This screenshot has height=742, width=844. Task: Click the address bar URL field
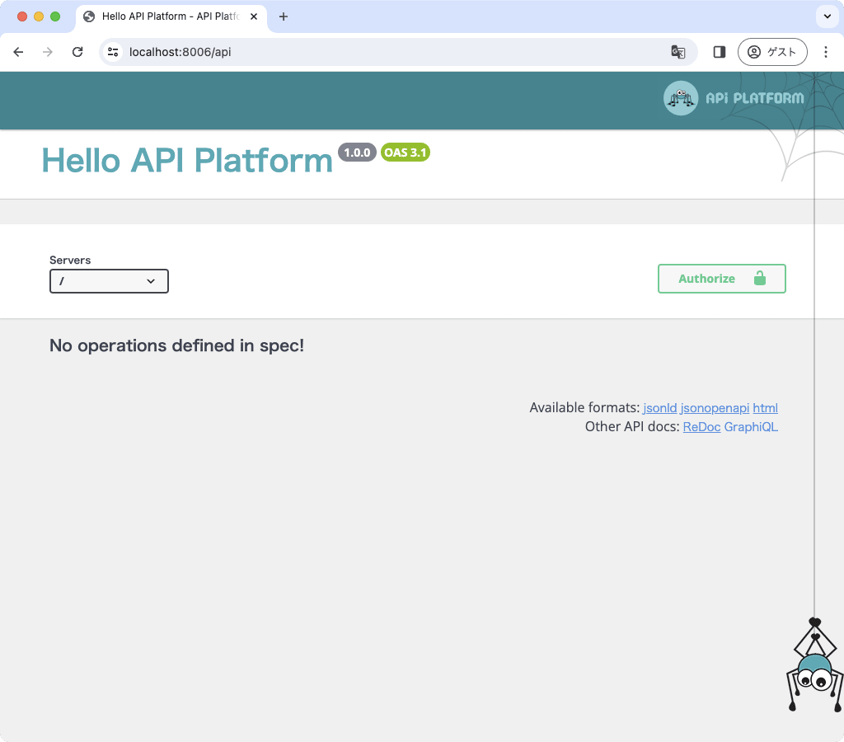pyautogui.click(x=398, y=52)
